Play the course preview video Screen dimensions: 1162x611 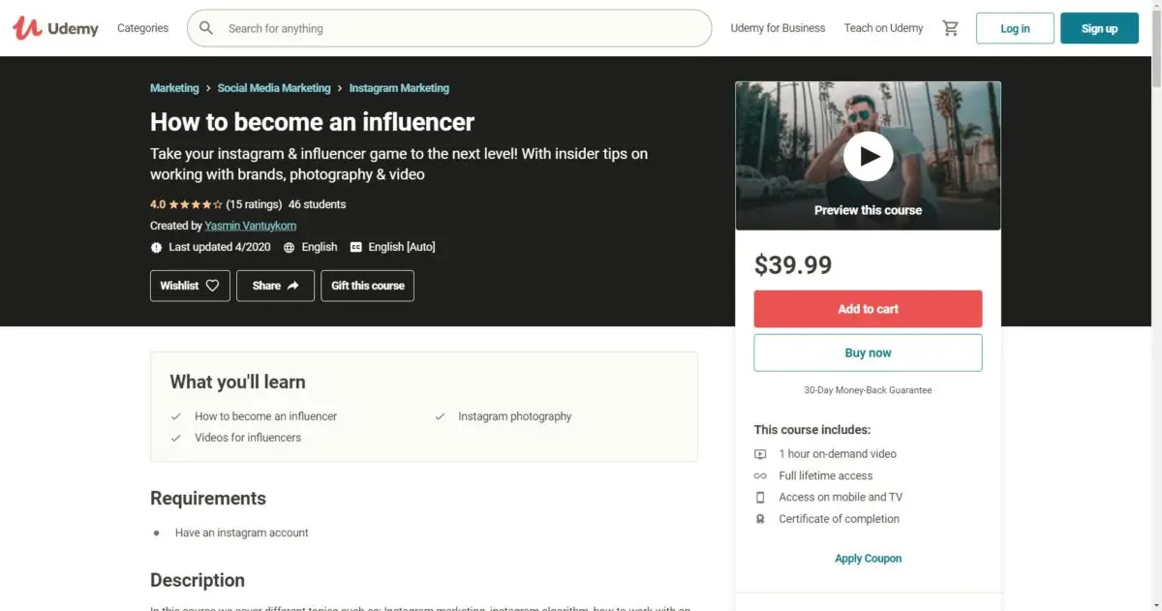[x=868, y=156]
